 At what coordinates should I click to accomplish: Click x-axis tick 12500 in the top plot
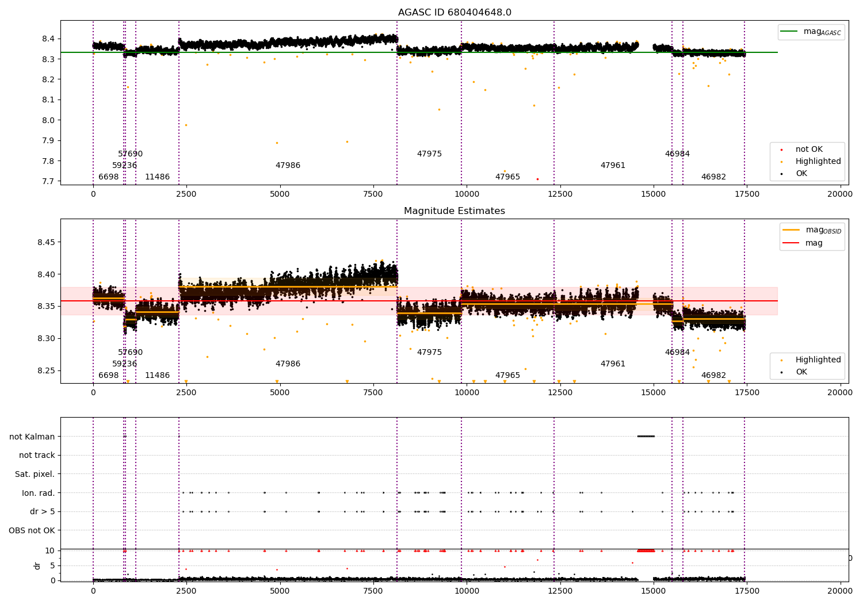click(560, 194)
